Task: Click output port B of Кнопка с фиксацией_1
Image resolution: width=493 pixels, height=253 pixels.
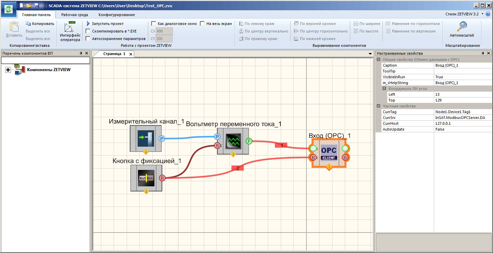Action: pyautogui.click(x=162, y=178)
